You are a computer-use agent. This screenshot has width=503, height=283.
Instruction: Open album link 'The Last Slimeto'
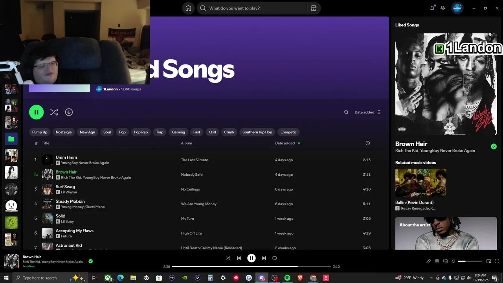195,160
